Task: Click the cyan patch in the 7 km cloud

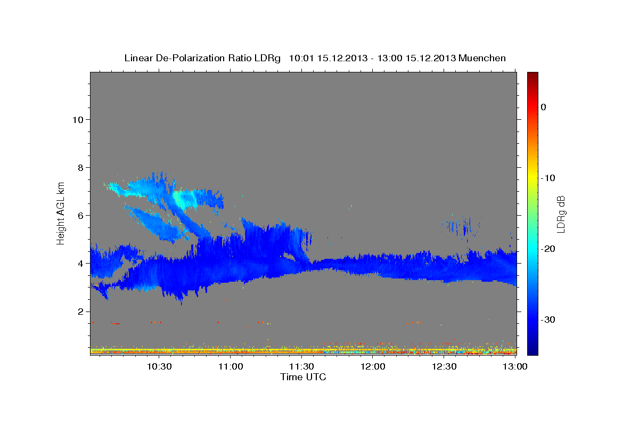Action: 184,199
